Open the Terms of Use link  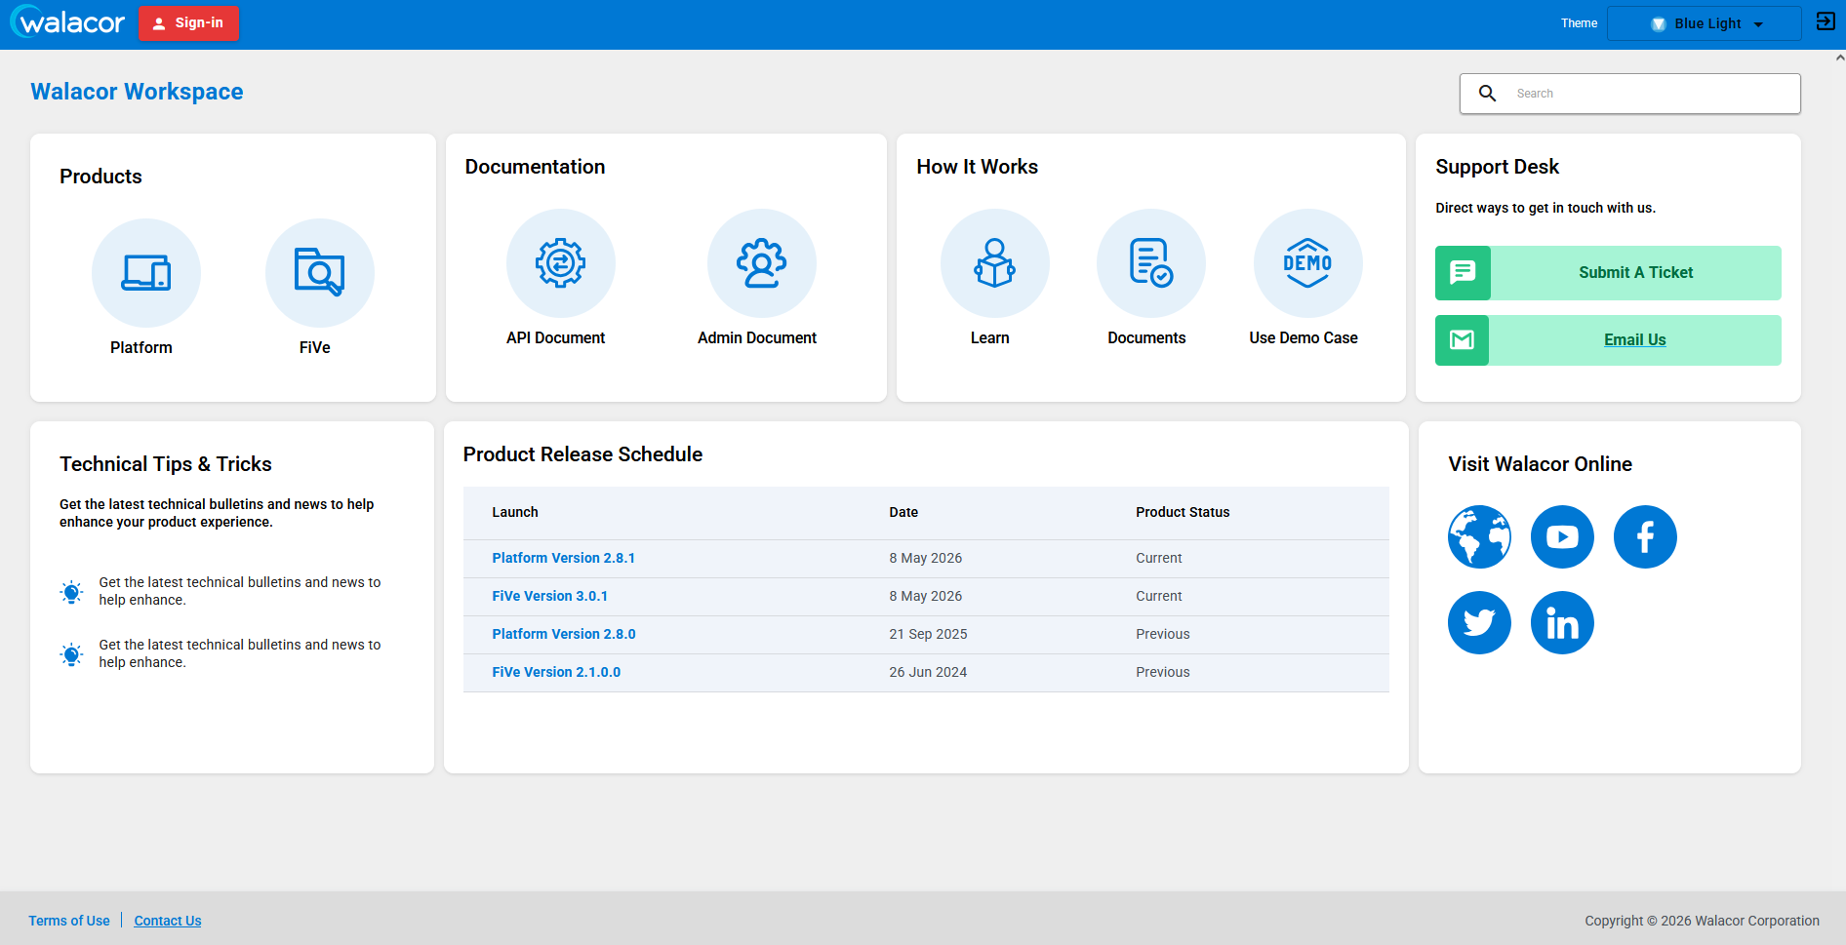tap(69, 921)
